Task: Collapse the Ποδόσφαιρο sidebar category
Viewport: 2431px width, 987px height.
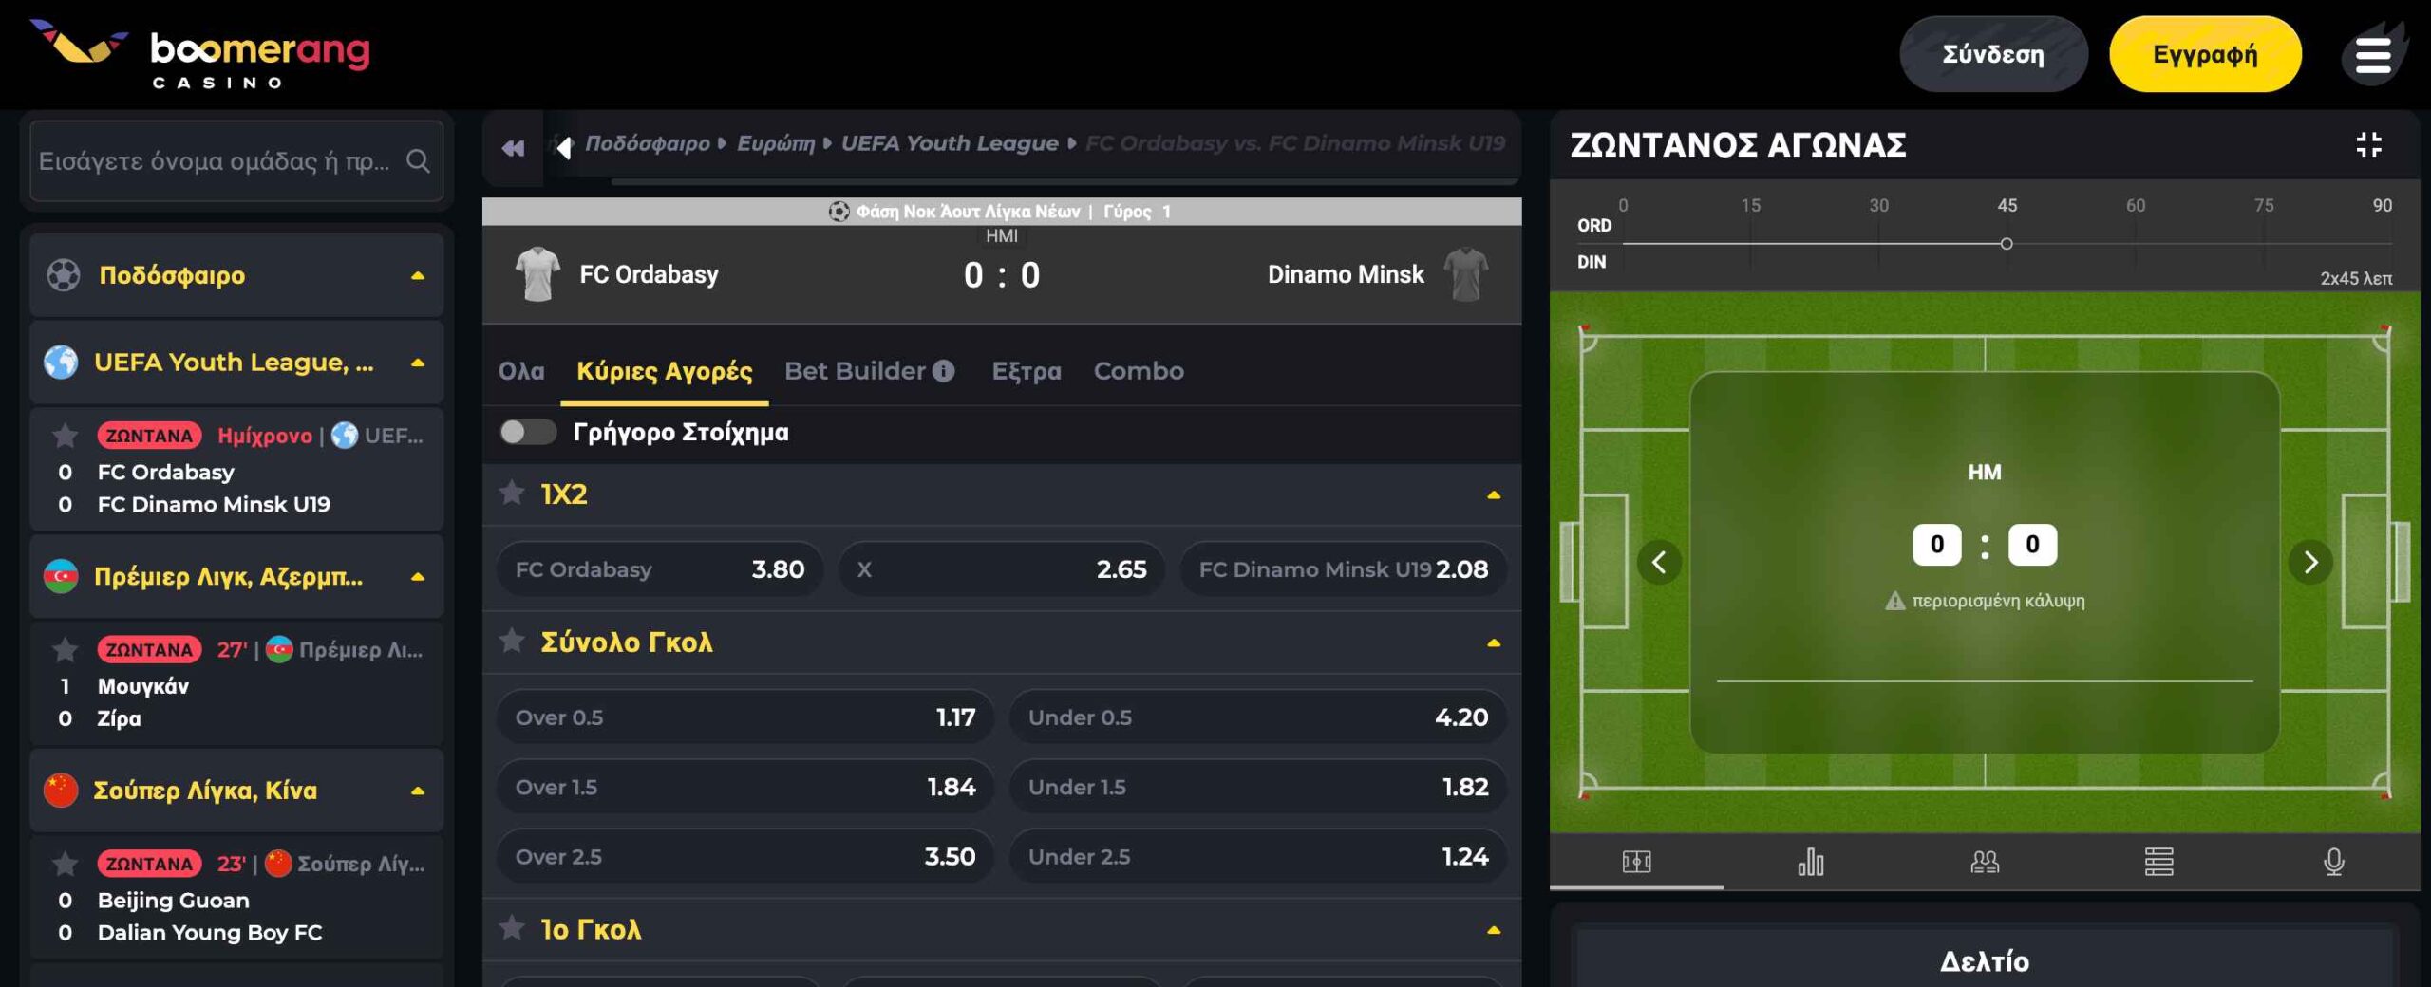Action: pyautogui.click(x=417, y=276)
